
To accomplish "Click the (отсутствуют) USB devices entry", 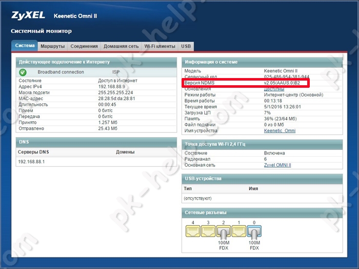I will point(197,198).
